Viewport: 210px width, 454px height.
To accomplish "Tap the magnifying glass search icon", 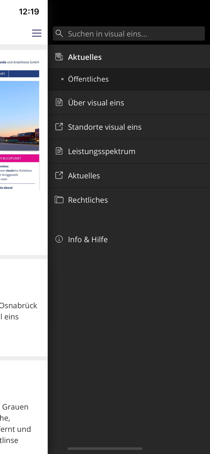I will (59, 34).
